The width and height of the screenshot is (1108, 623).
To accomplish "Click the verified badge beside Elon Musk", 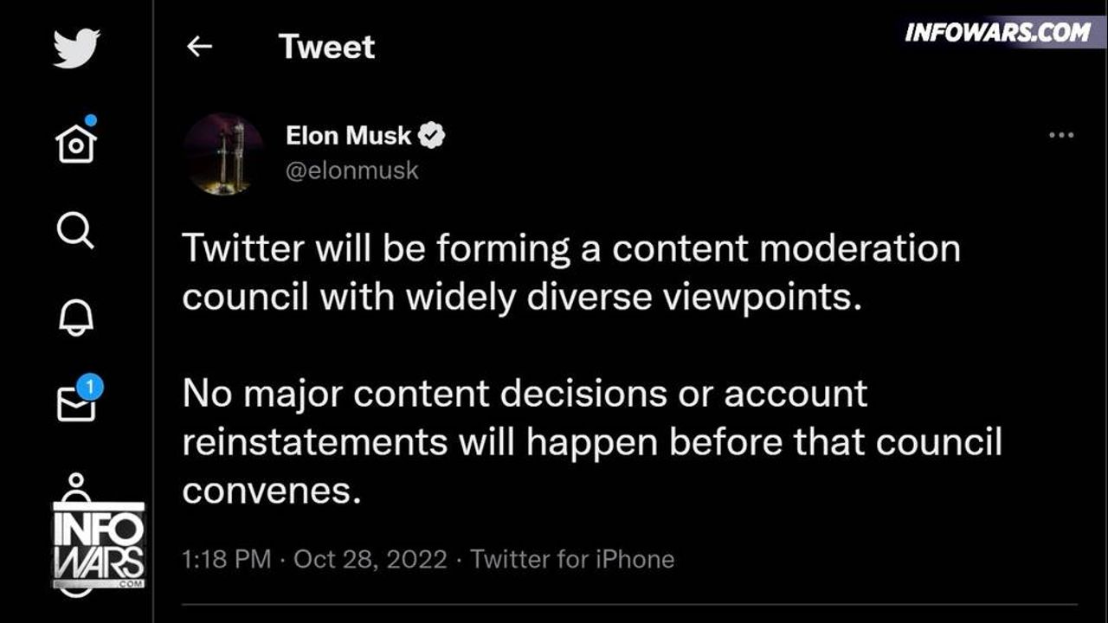I will tap(432, 136).
